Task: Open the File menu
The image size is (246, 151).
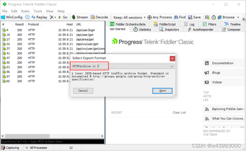Action: 5,11
